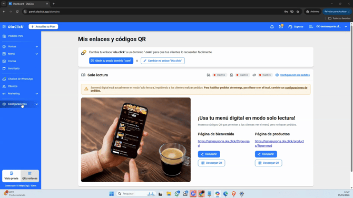Screen dimensions: 353x198
Task: Open browser tab search dropdown arrow
Action: click(x=4, y=4)
